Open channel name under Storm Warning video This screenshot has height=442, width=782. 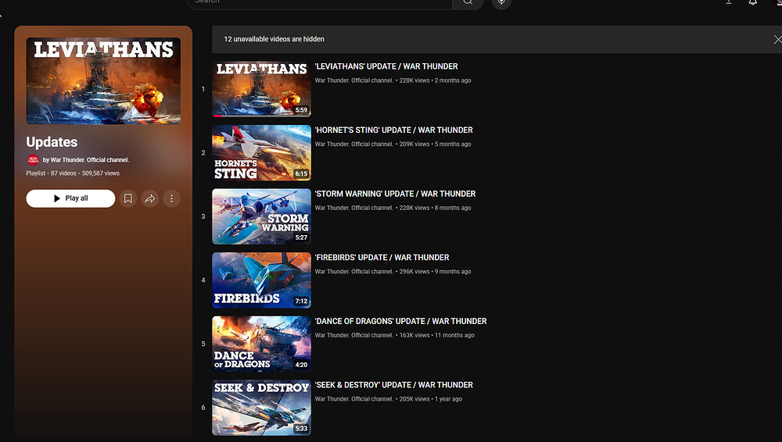(x=353, y=208)
